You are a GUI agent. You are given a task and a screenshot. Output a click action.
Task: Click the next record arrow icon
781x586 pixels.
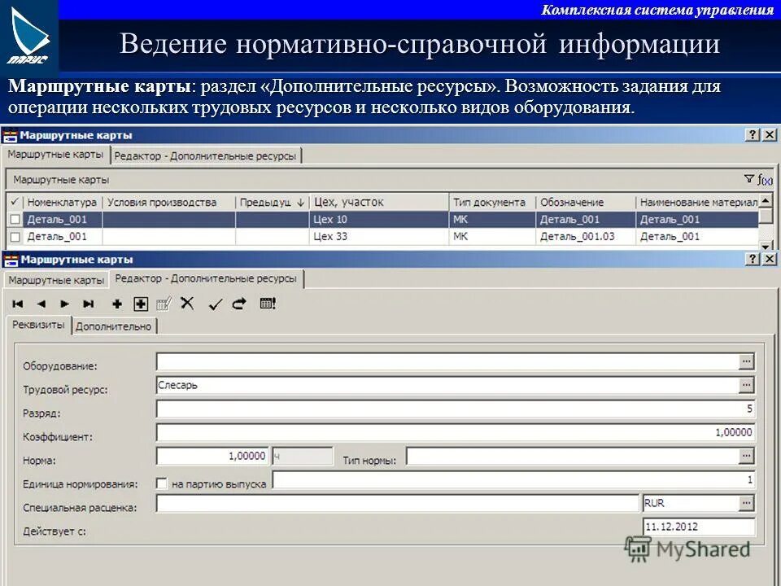[x=64, y=304]
